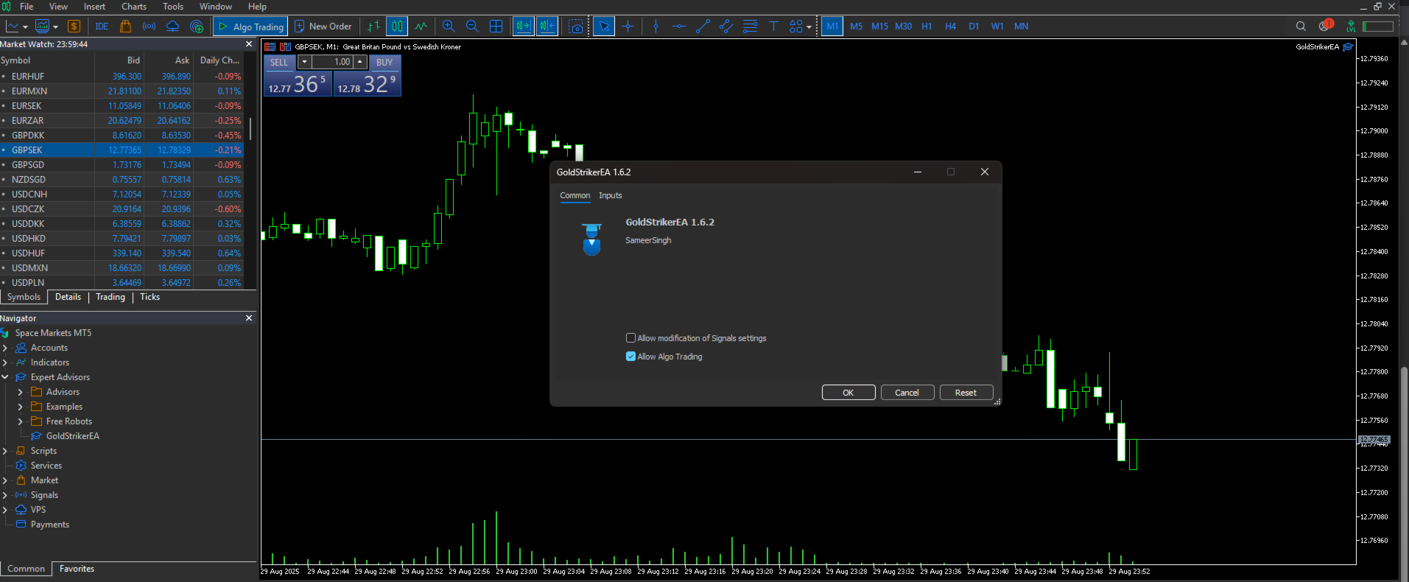
Task: Switch chart to candlestick mode
Action: tap(397, 27)
